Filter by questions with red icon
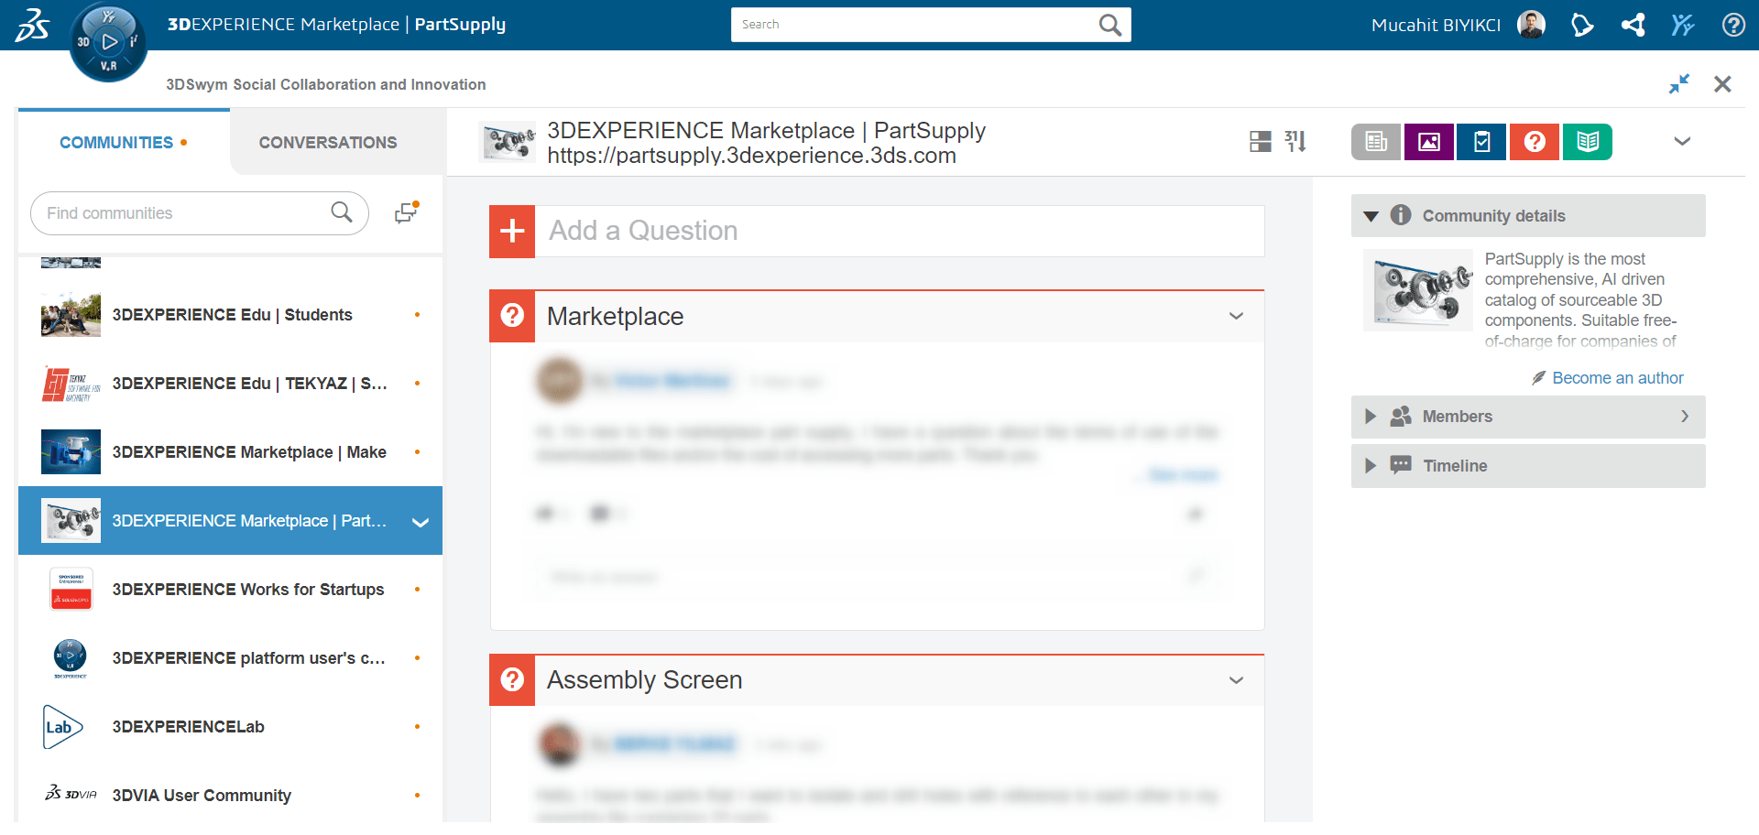This screenshot has width=1759, height=835. tap(1535, 142)
